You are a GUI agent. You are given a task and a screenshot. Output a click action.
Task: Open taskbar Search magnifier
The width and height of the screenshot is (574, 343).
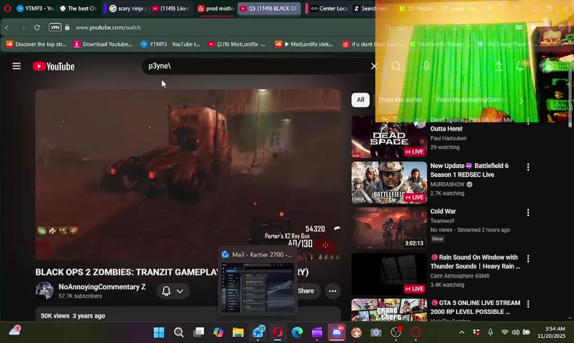coord(179,332)
